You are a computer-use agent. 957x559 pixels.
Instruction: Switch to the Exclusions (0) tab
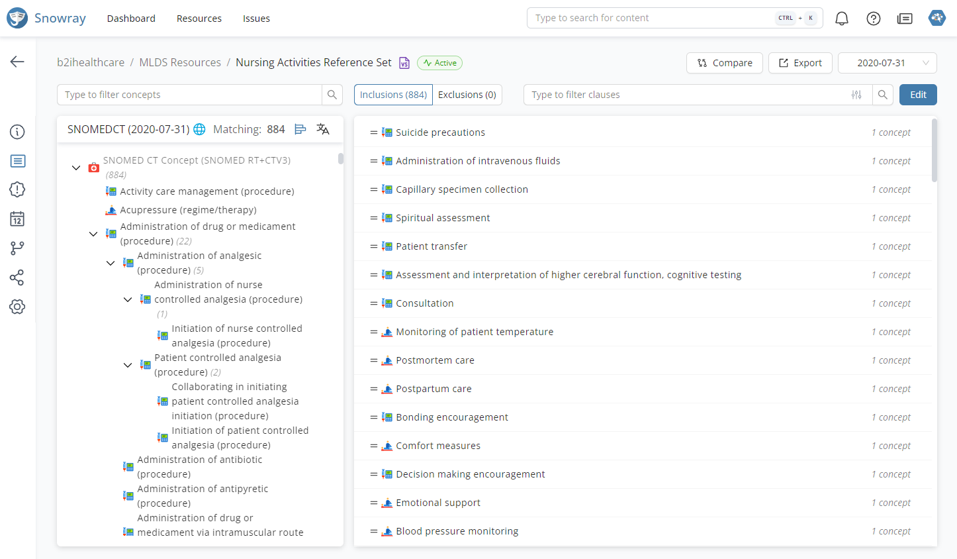[467, 95]
